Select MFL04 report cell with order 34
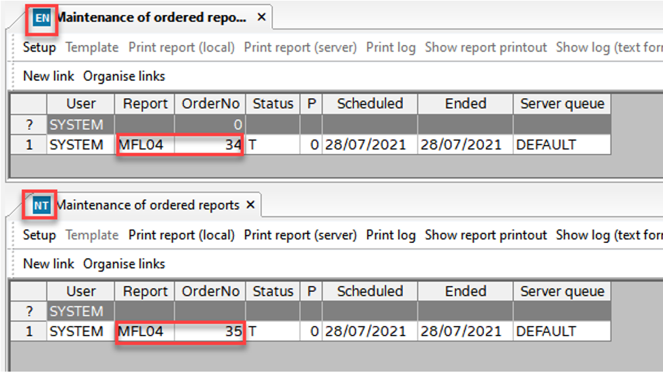Image resolution: width=663 pixels, height=373 pixels. point(144,145)
